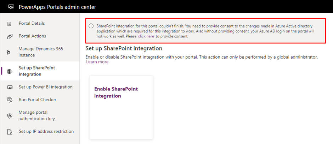333x144 pixels.
Task: Click the Portal Checker icon
Action: tap(10, 100)
